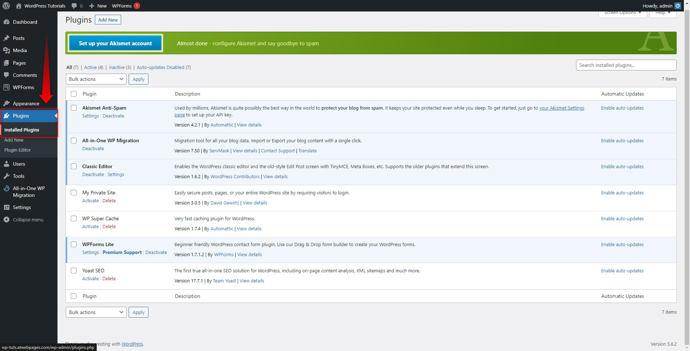This screenshot has height=351, width=690.
Task: Click the Posts pushpin icon
Action: click(6, 38)
